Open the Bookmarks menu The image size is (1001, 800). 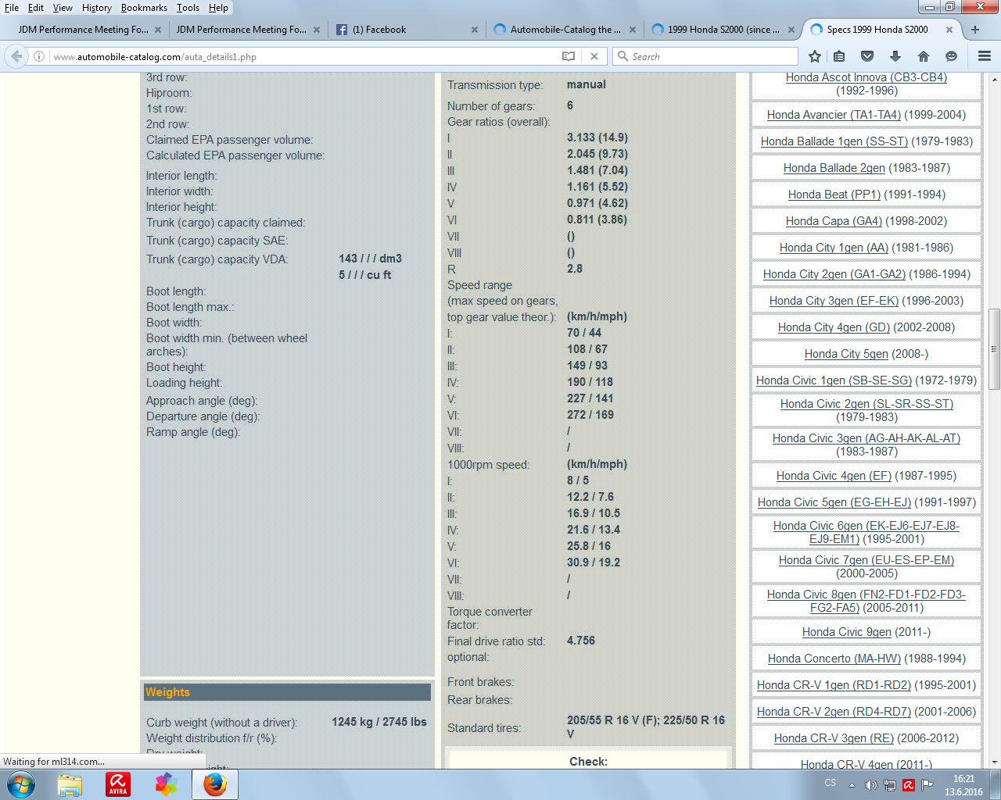[x=144, y=8]
